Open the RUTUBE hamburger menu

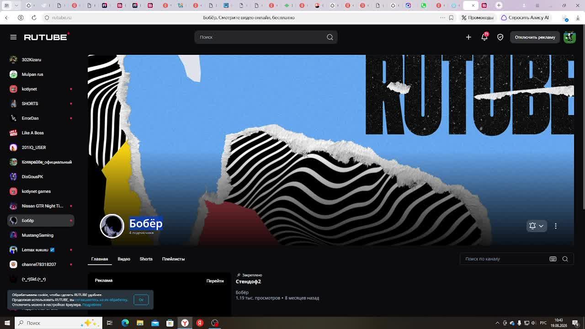coord(13,37)
